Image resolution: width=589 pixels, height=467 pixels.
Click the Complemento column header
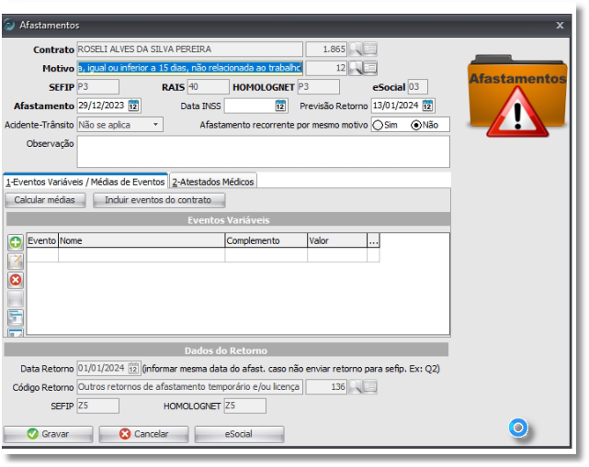click(266, 240)
